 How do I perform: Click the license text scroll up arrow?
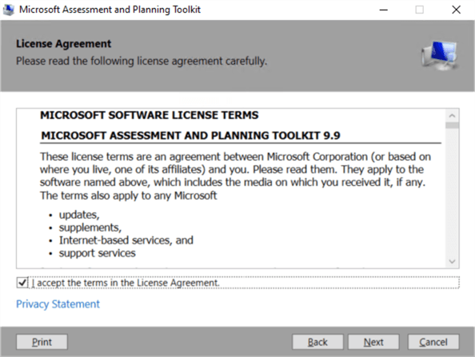(x=453, y=116)
